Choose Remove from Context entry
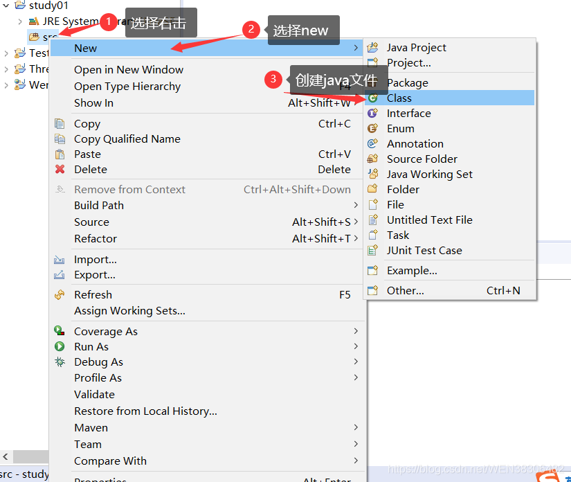 tap(129, 190)
